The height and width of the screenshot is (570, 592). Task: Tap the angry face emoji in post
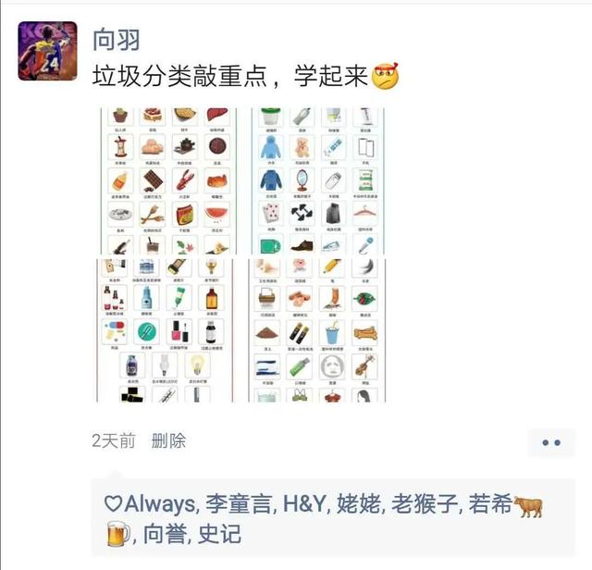point(385,75)
